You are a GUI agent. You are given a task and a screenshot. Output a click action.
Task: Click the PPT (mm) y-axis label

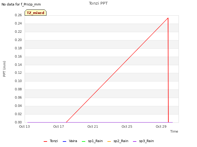(4, 69)
